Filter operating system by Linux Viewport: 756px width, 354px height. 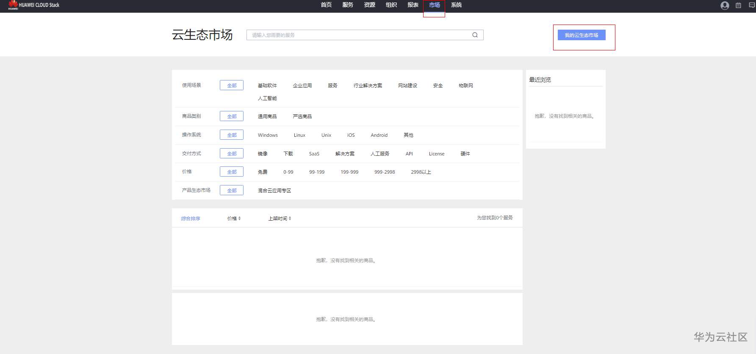tap(299, 135)
